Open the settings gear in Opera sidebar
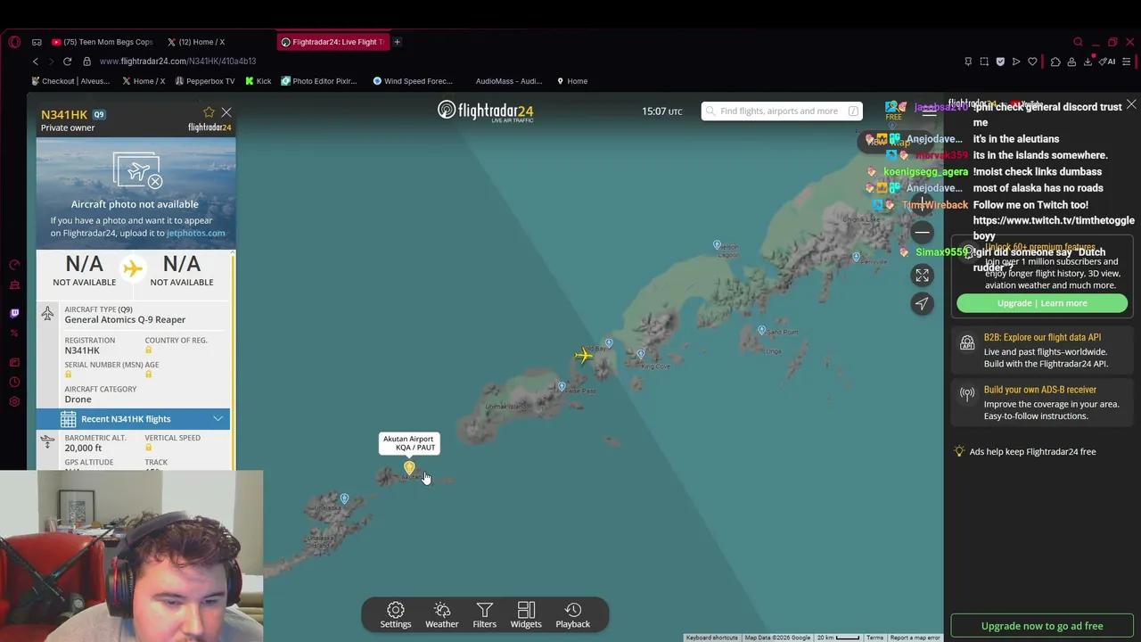Viewport: 1141px width, 642px height. tap(14, 402)
